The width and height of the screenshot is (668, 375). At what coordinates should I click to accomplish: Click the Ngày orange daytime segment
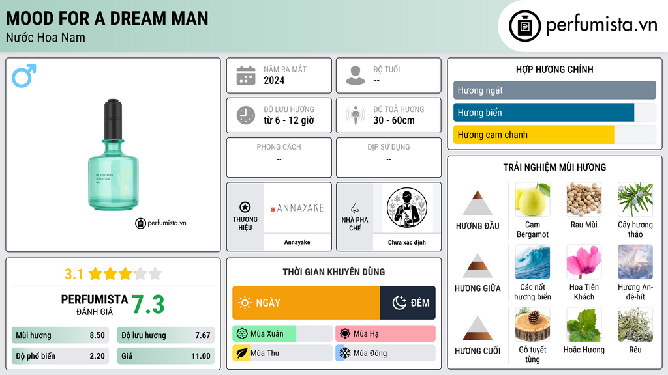[x=307, y=303]
